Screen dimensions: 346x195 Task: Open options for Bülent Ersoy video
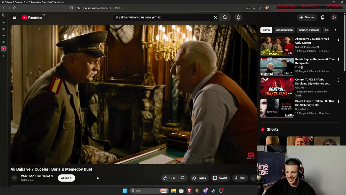click(338, 102)
